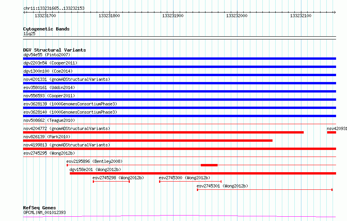Click the blue bar under dgv2203n54
The image size is (347, 221).
click(179, 67)
